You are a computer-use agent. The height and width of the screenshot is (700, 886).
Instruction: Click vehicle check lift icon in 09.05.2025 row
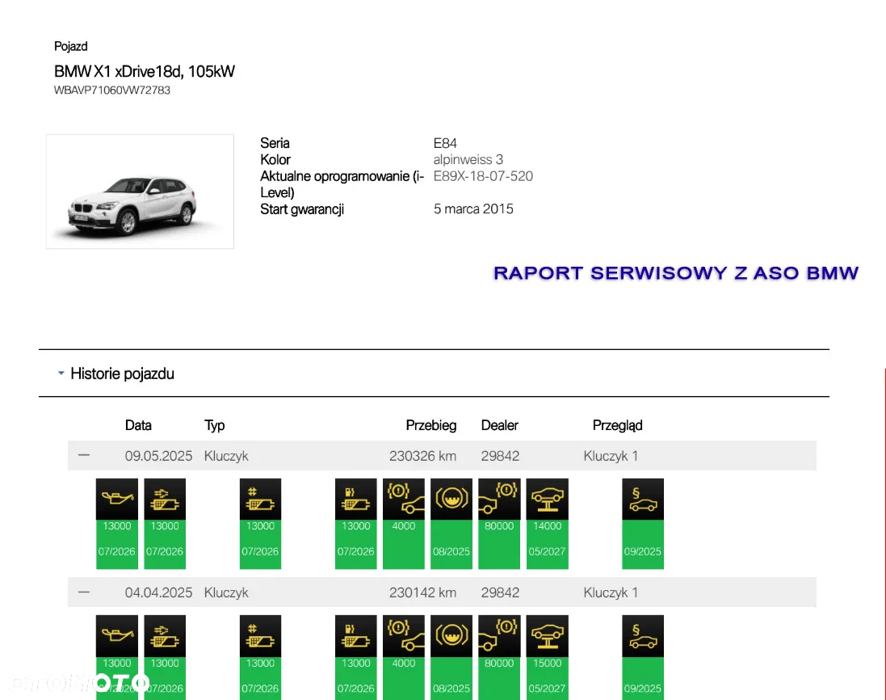[547, 500]
